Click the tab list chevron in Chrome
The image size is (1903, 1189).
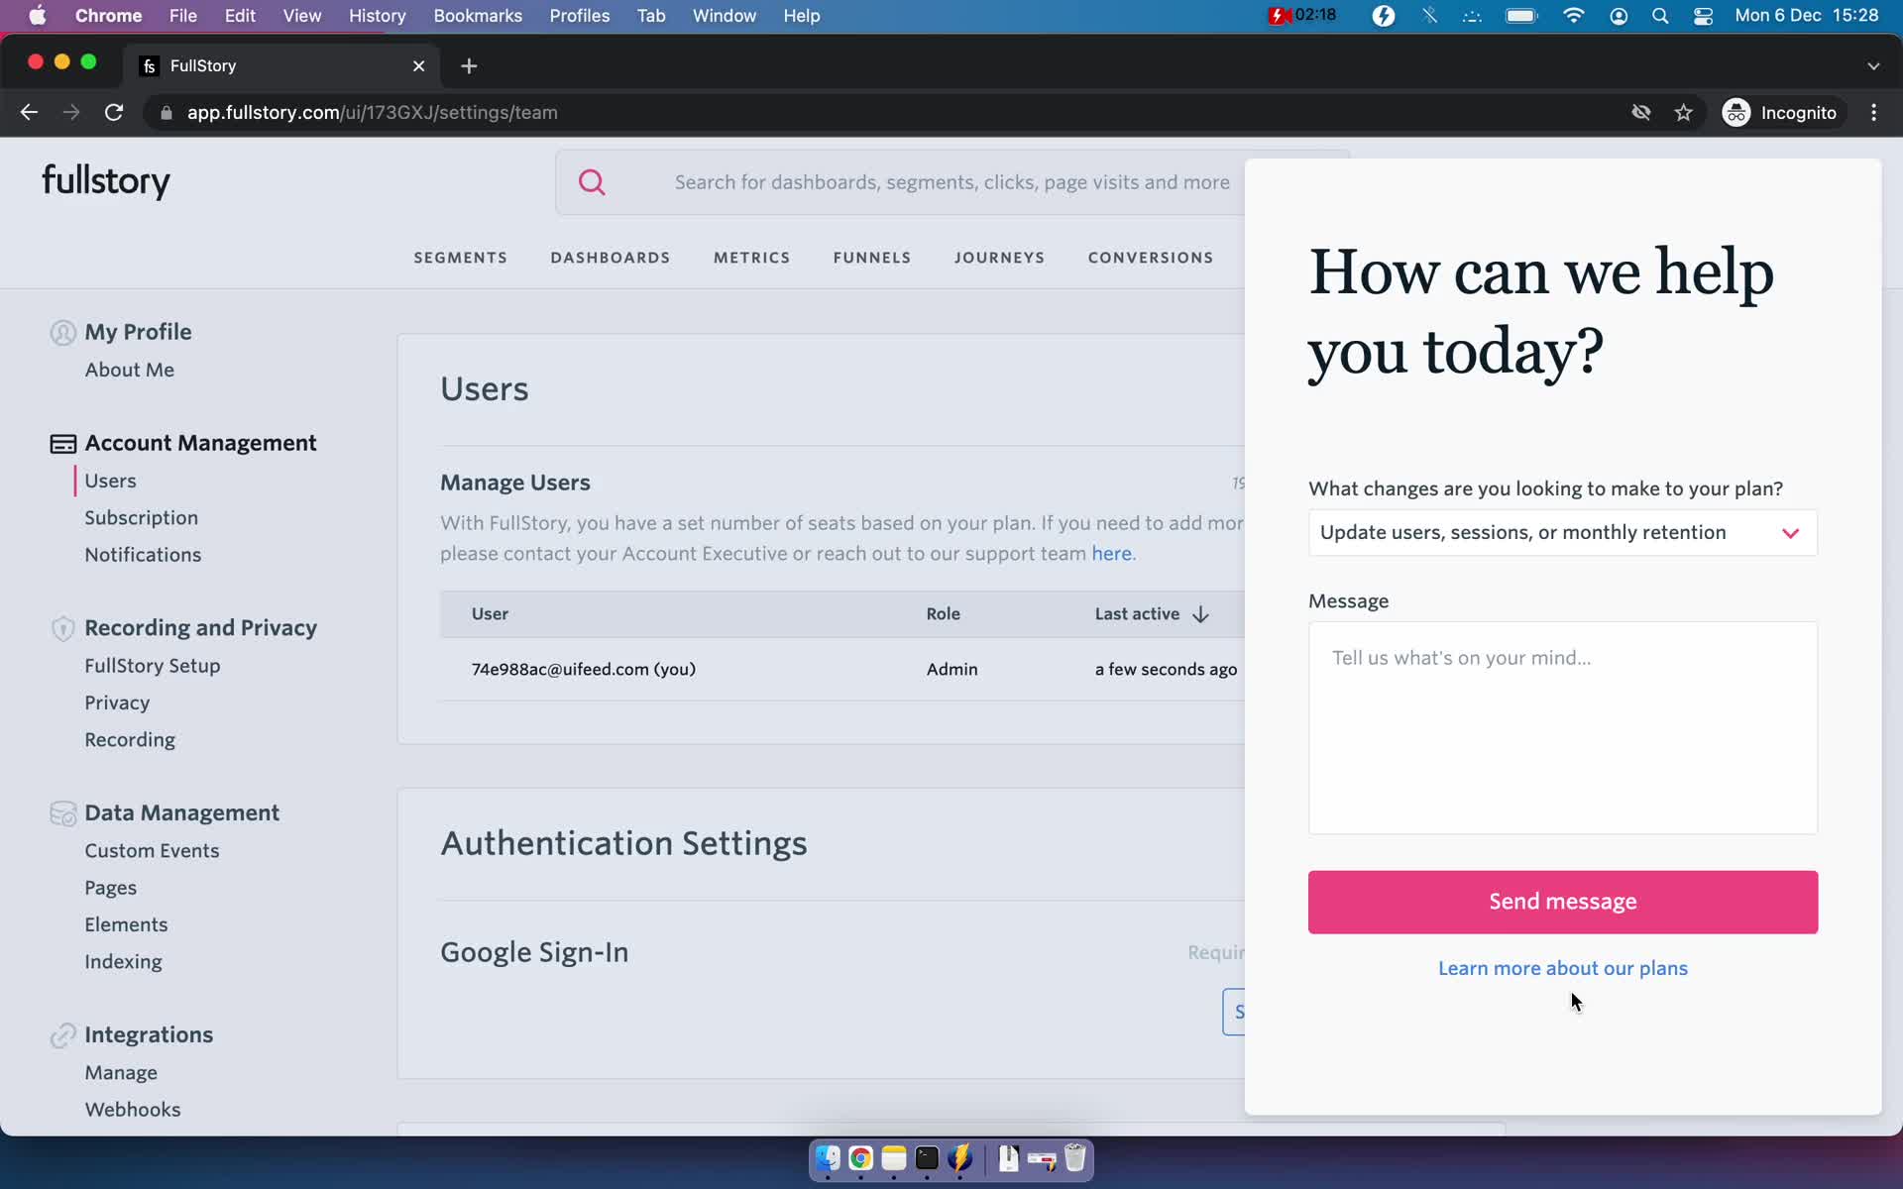point(1873,66)
